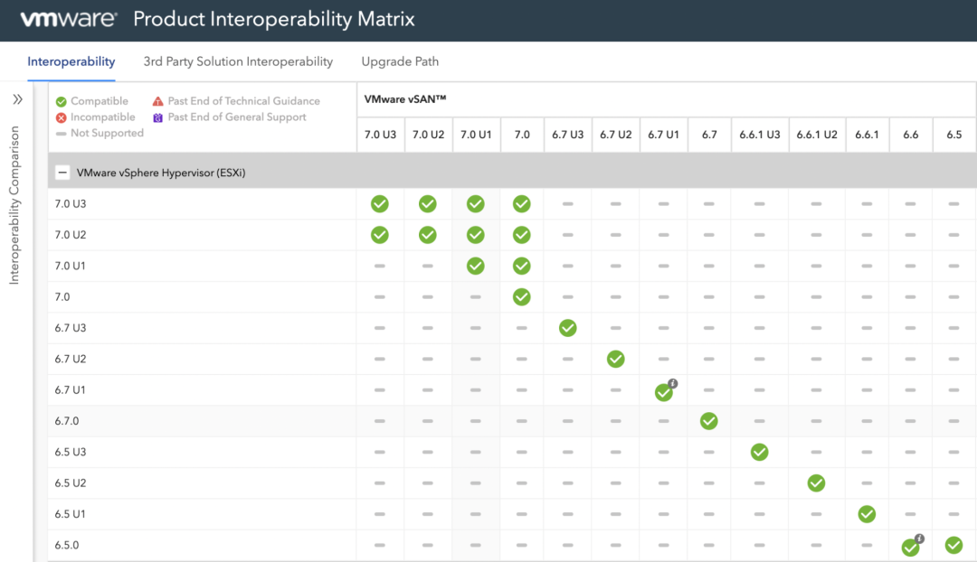
Task: Click the 6.7 U1 vSAN column header
Action: coord(664,135)
